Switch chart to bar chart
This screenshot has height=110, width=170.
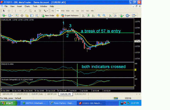[x=83, y=15]
